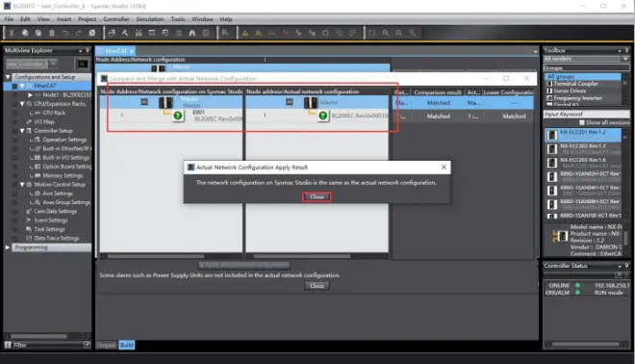
Task: Toggle the Show all versions checkbox
Action: (582, 122)
